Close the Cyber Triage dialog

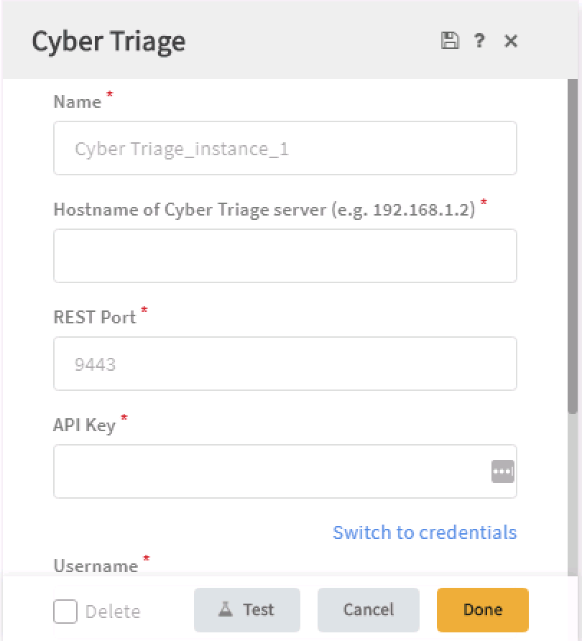511,41
